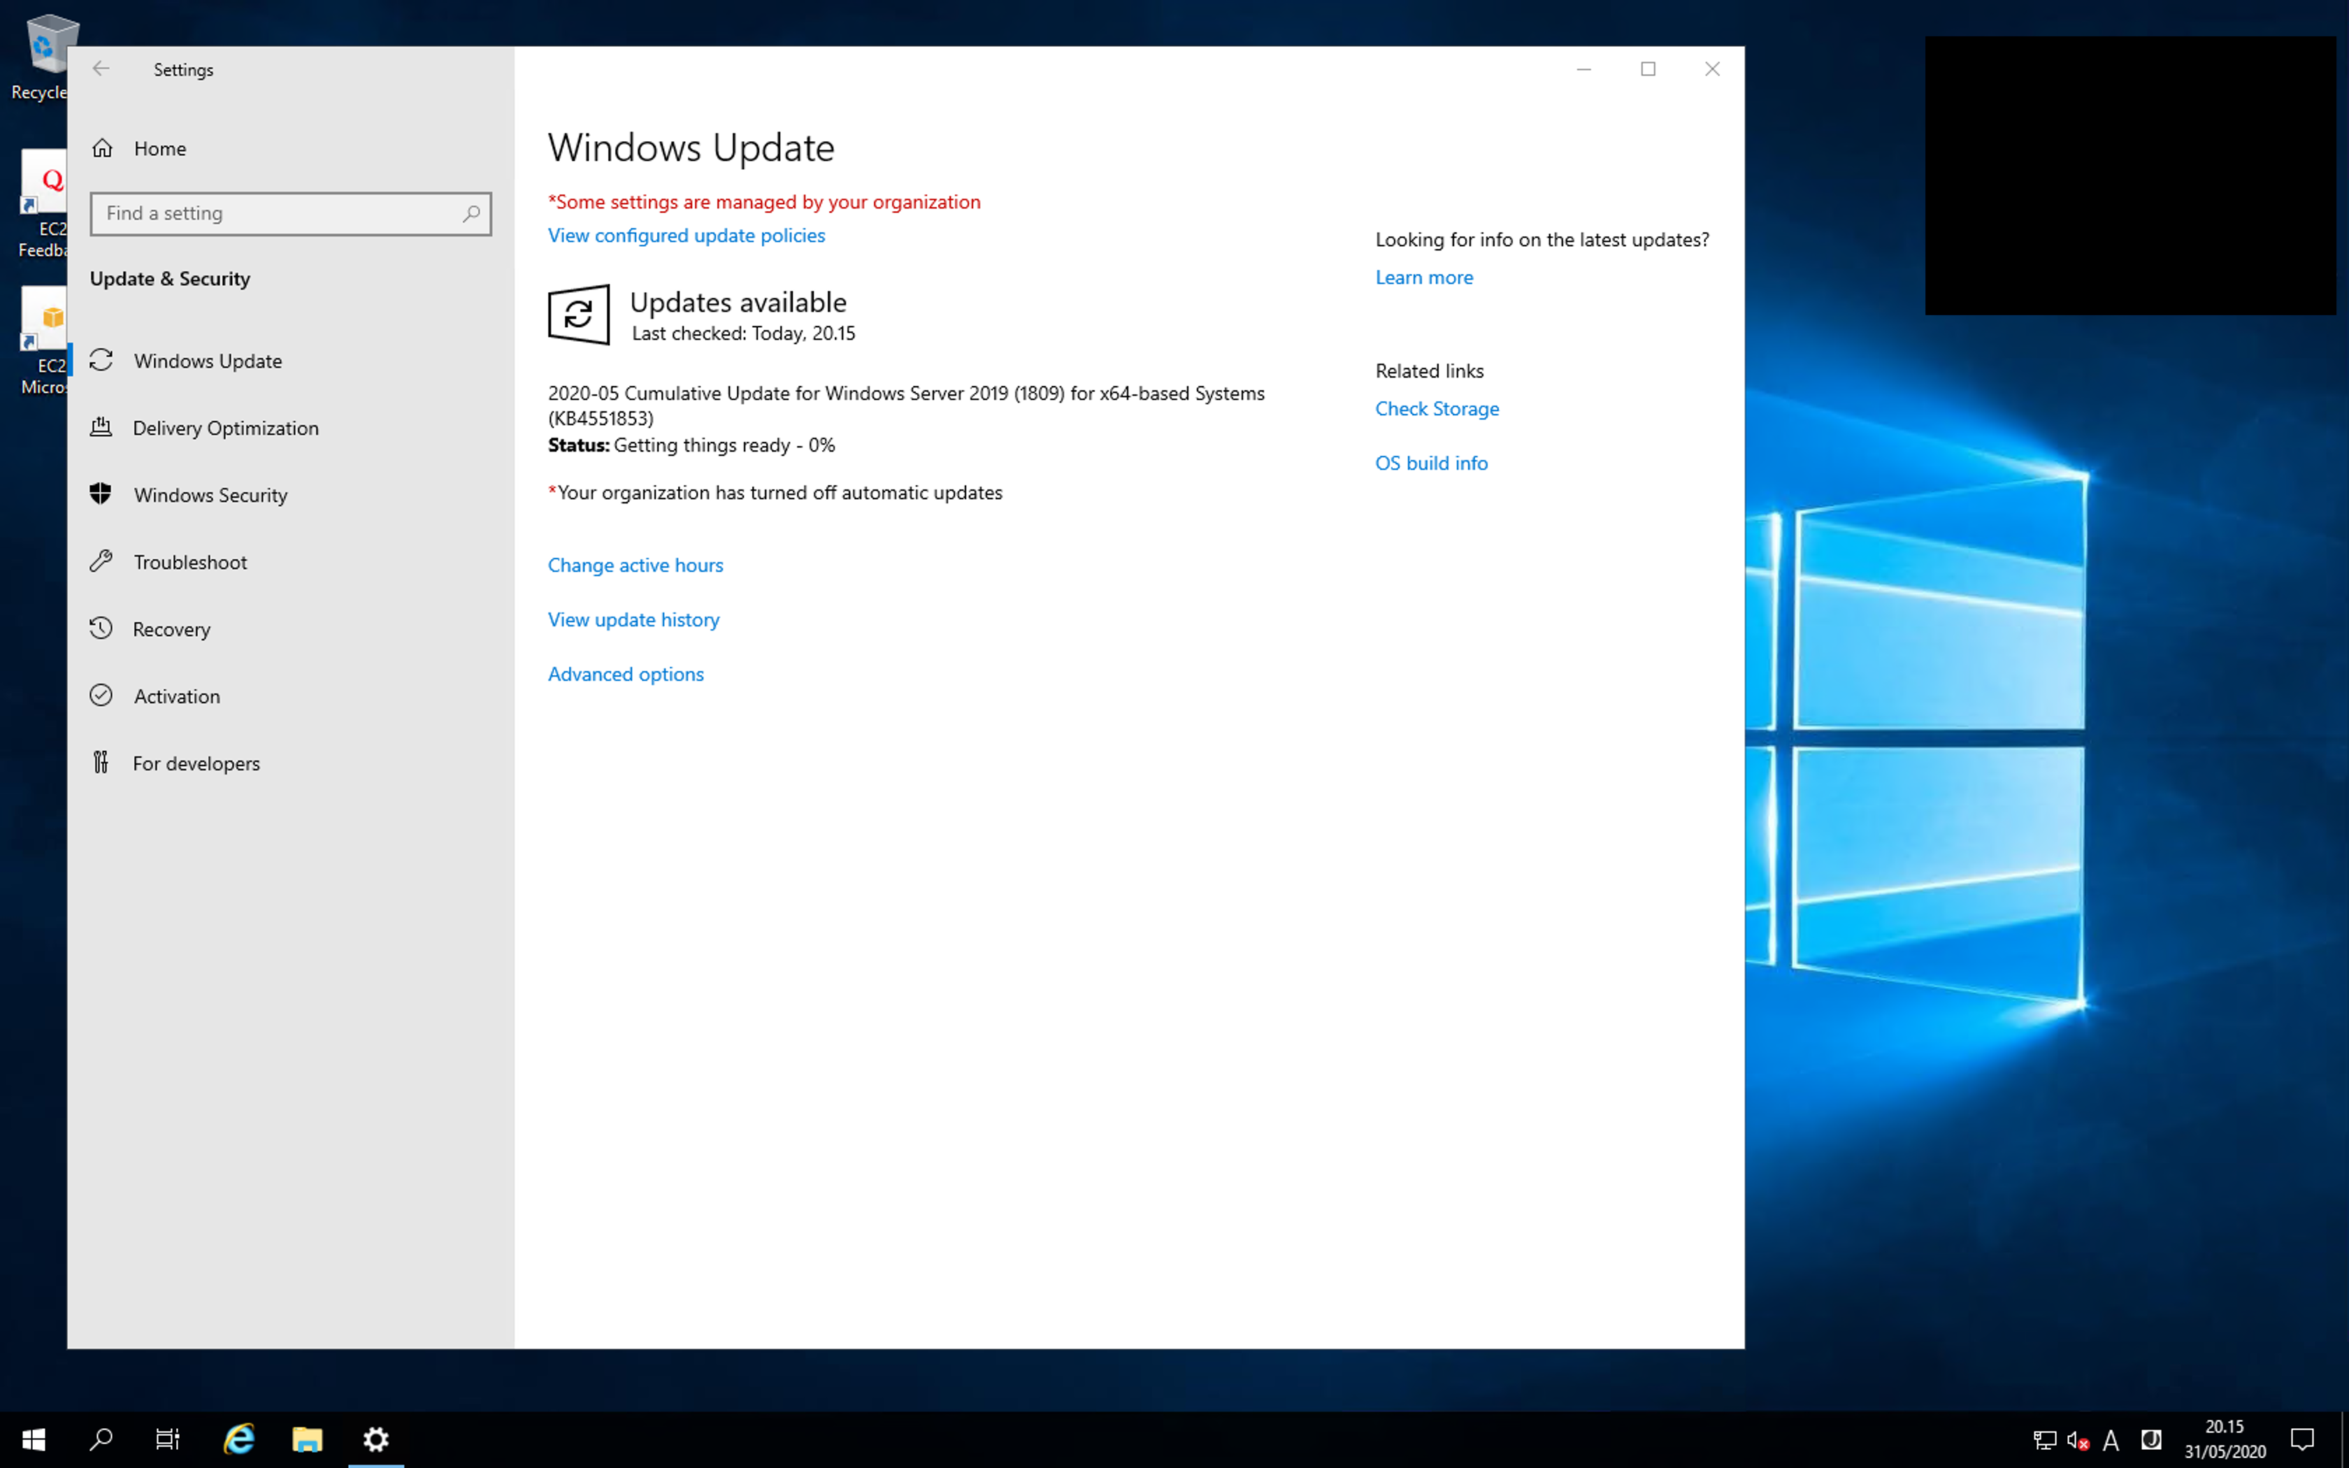Open the Start menu
Viewport: 2349px width, 1468px height.
coord(33,1439)
